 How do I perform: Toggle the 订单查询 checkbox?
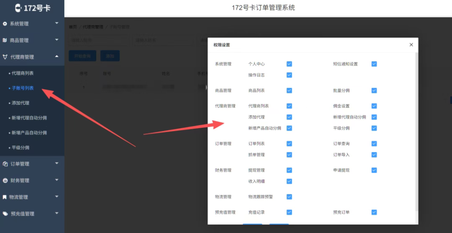coord(374,144)
